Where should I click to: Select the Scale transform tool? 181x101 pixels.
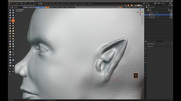click(10, 71)
